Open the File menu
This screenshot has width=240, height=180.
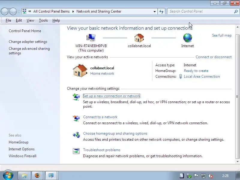[x=8, y=20]
